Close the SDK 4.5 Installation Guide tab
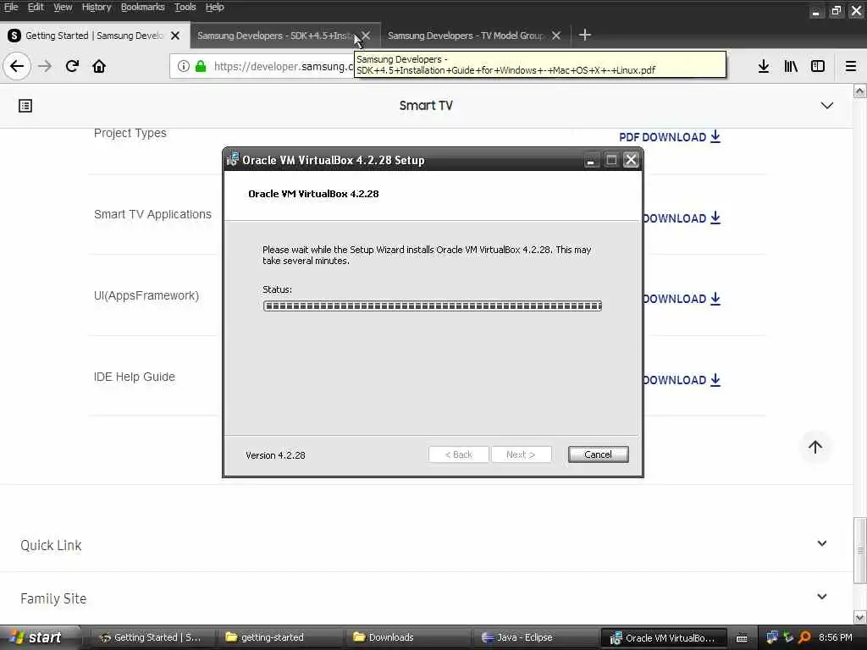 click(x=366, y=36)
